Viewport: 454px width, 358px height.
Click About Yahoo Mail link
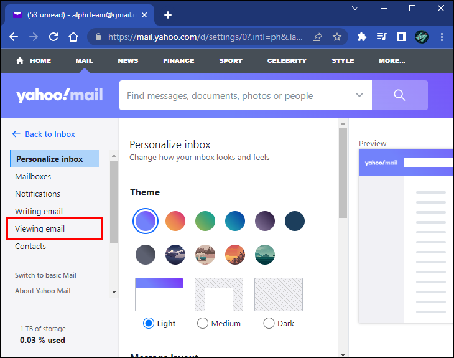pos(42,291)
